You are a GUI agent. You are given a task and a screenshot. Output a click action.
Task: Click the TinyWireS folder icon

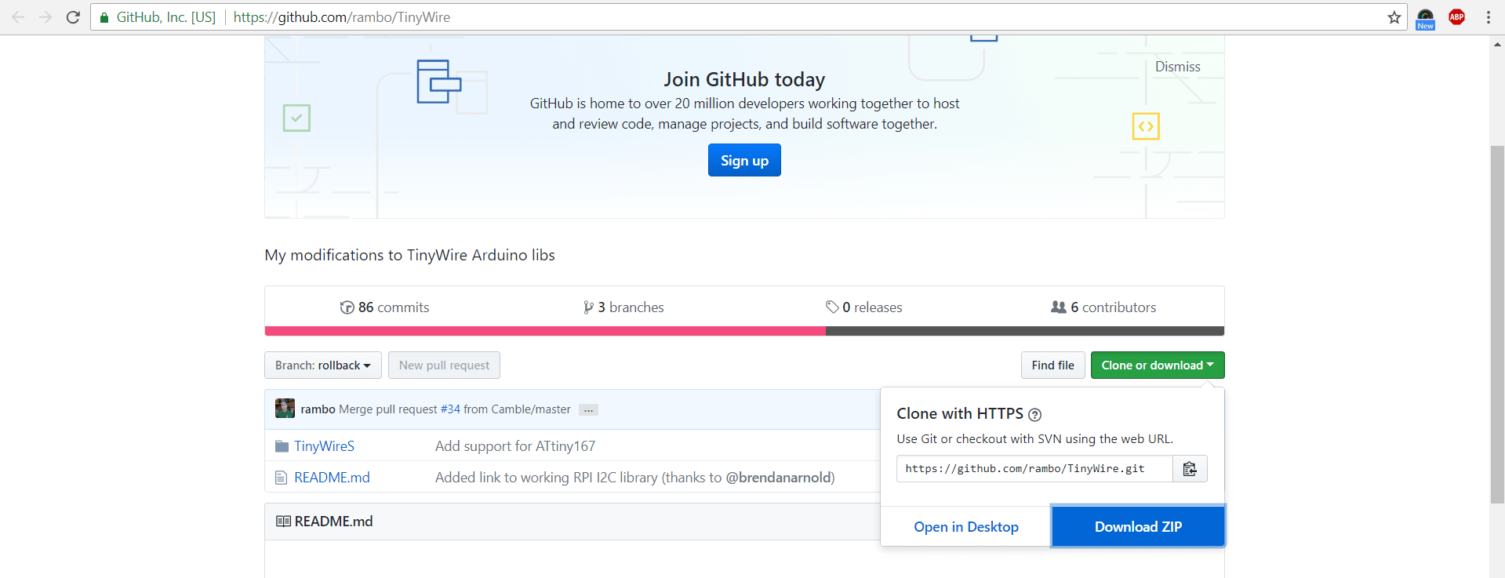(282, 446)
